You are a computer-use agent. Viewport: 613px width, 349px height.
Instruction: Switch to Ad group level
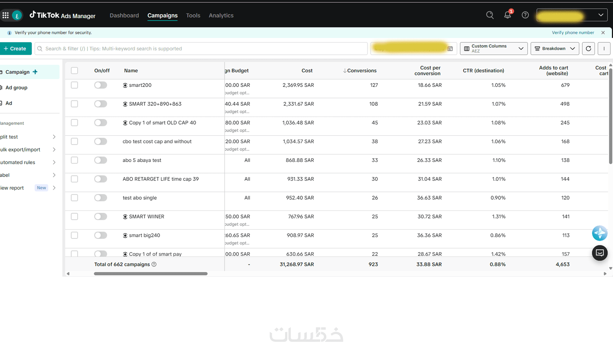click(16, 87)
